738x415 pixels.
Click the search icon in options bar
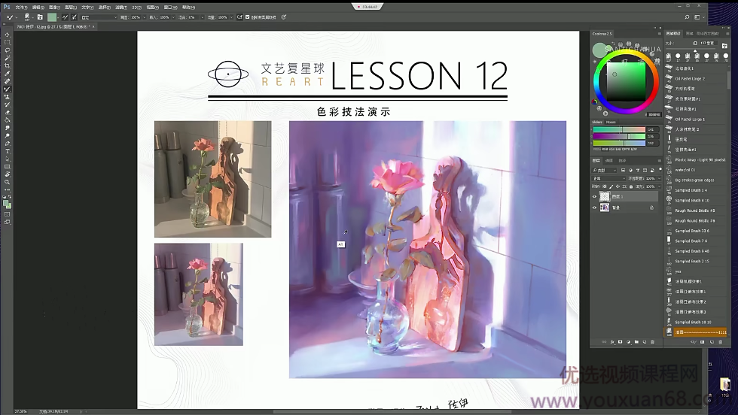(687, 17)
